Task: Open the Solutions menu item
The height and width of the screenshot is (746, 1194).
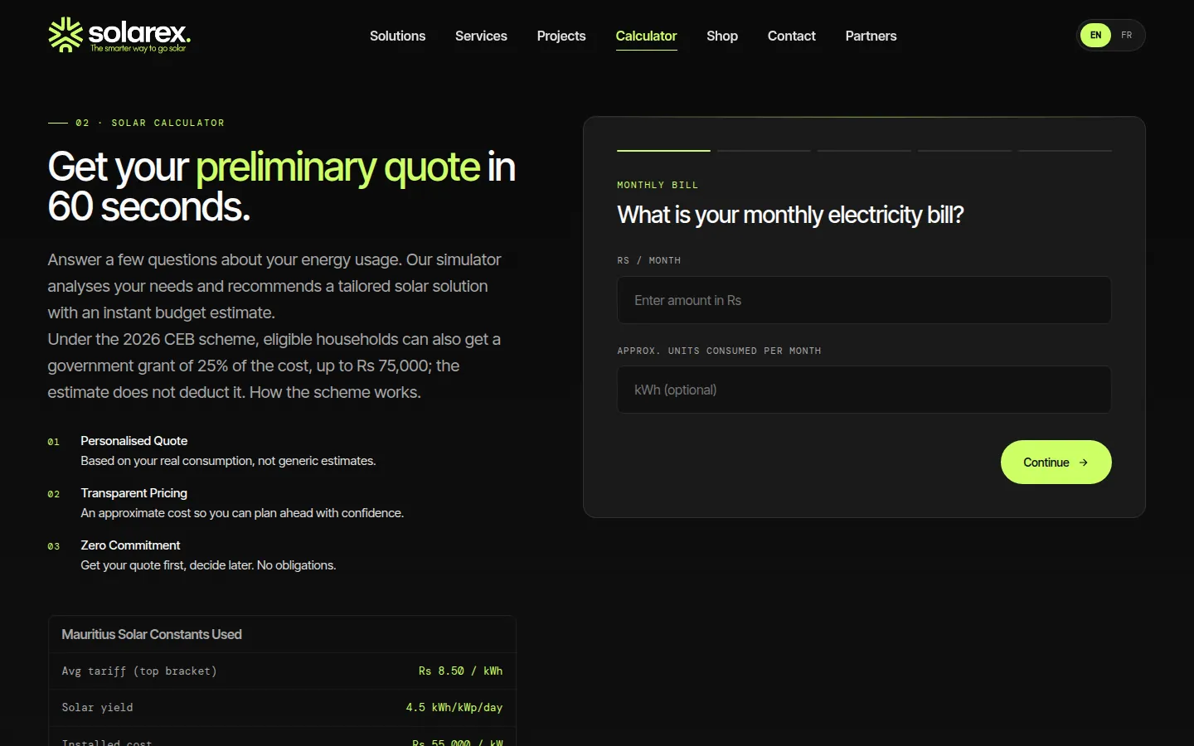Action: (x=397, y=36)
